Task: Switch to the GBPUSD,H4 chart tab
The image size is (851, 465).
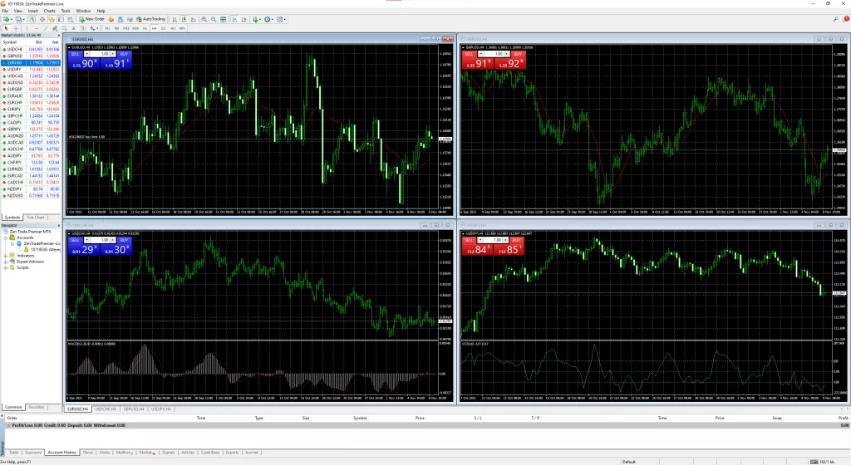Action: pyautogui.click(x=132, y=409)
